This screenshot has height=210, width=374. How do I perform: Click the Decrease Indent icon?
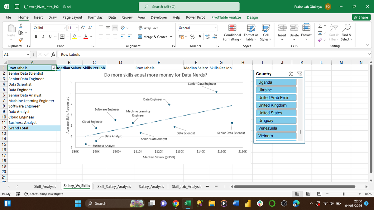[123, 37]
